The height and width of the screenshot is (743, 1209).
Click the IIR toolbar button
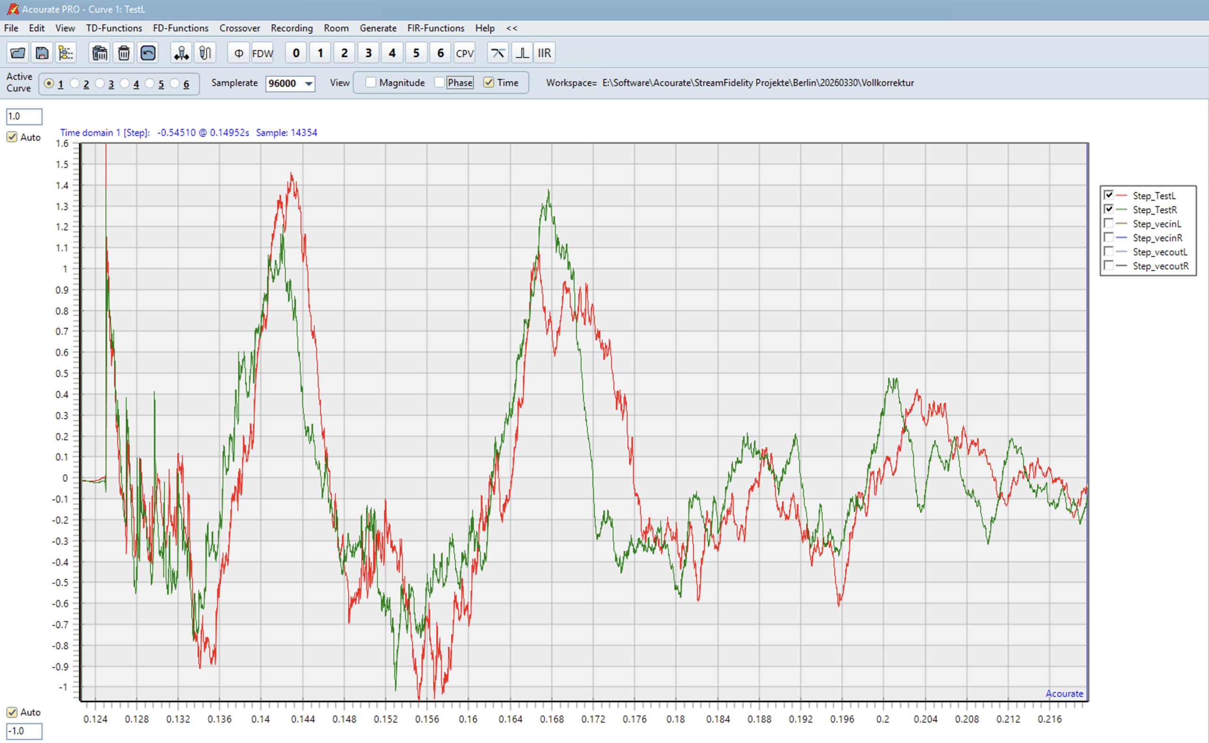point(545,52)
